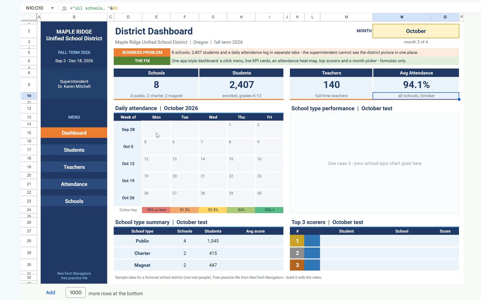This screenshot has height=300, width=481.
Task: Open the Dashboard menu item
Action: pyautogui.click(x=74, y=133)
